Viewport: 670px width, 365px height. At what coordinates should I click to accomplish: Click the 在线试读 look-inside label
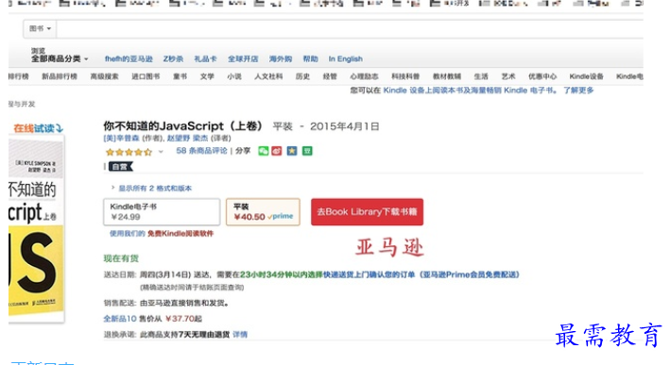coord(38,128)
